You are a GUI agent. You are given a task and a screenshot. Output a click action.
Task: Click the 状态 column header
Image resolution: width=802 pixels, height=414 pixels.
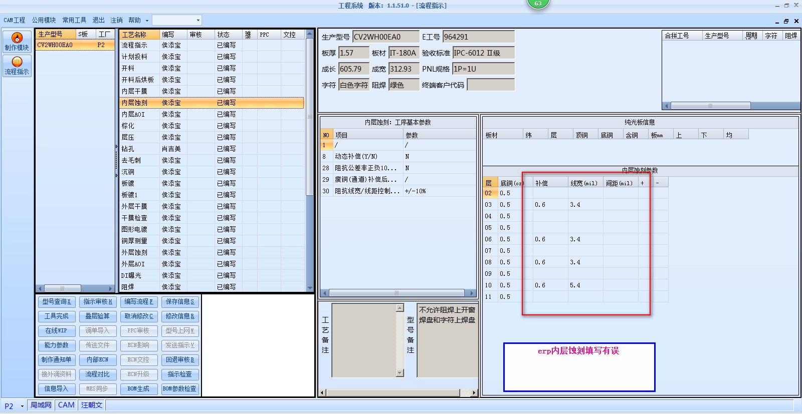[x=229, y=35]
